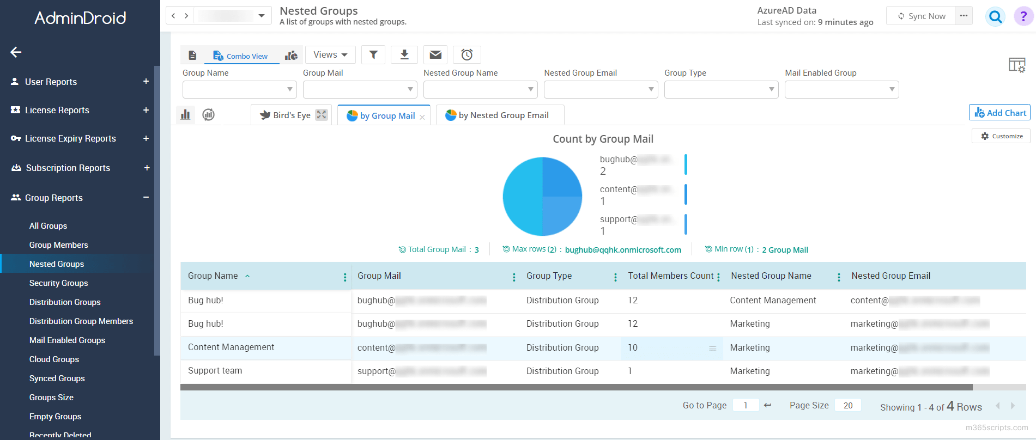The width and height of the screenshot is (1036, 440).
Task: Open Mail Enabled Groups report
Action: [67, 340]
